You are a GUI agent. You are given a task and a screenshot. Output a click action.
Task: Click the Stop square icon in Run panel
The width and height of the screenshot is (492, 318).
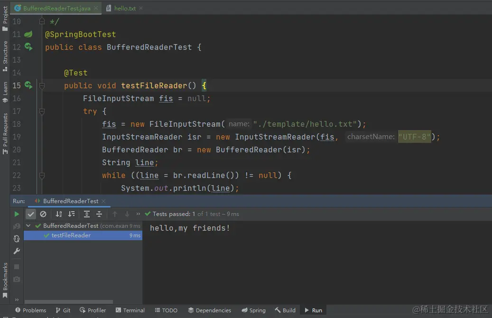pyautogui.click(x=17, y=267)
